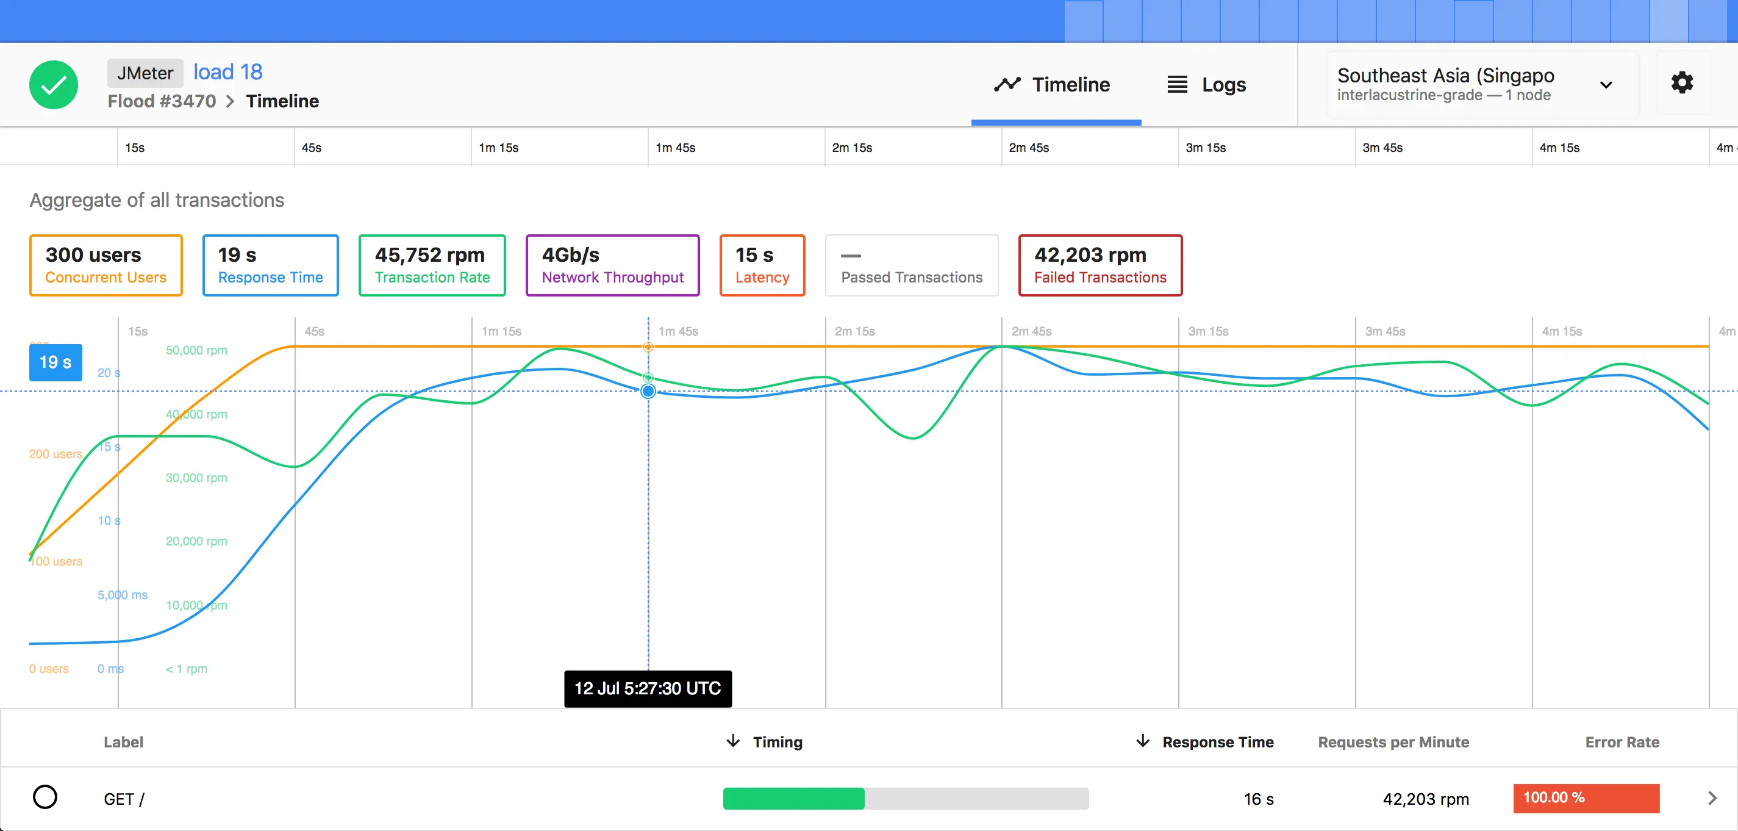Click the Logs list icon
The height and width of the screenshot is (831, 1738).
[1178, 85]
